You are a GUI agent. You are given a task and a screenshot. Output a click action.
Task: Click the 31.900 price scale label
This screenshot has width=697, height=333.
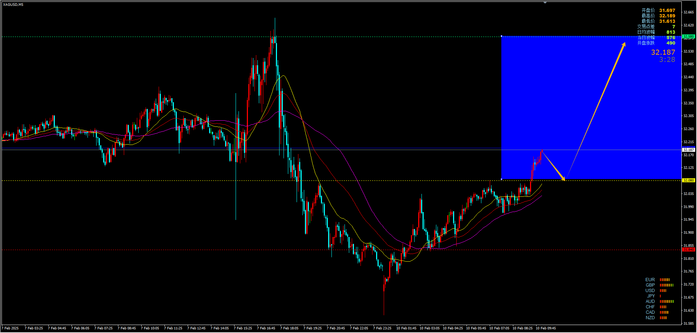pyautogui.click(x=689, y=233)
